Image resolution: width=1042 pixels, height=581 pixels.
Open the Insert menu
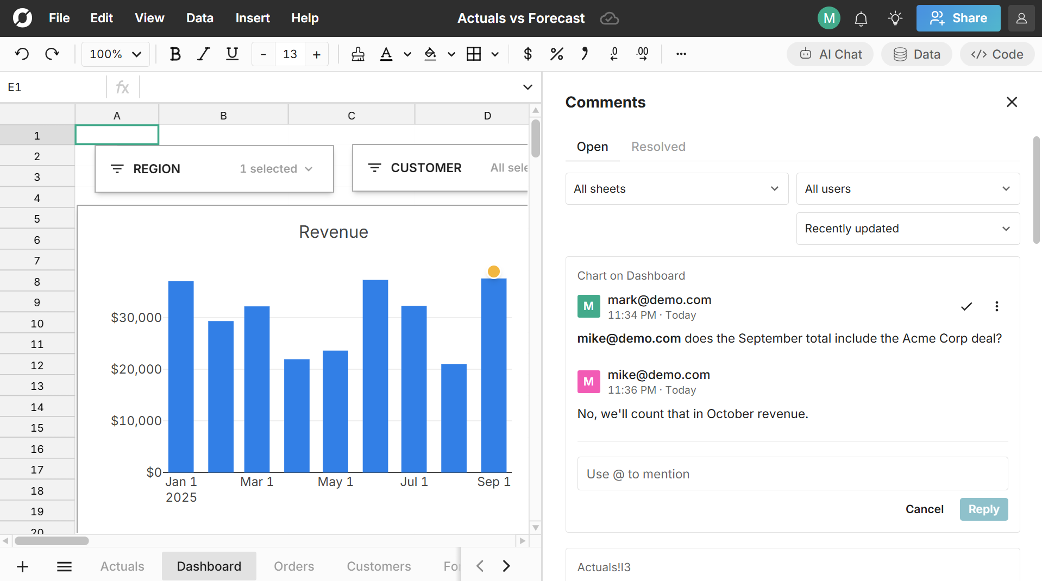pos(252,18)
